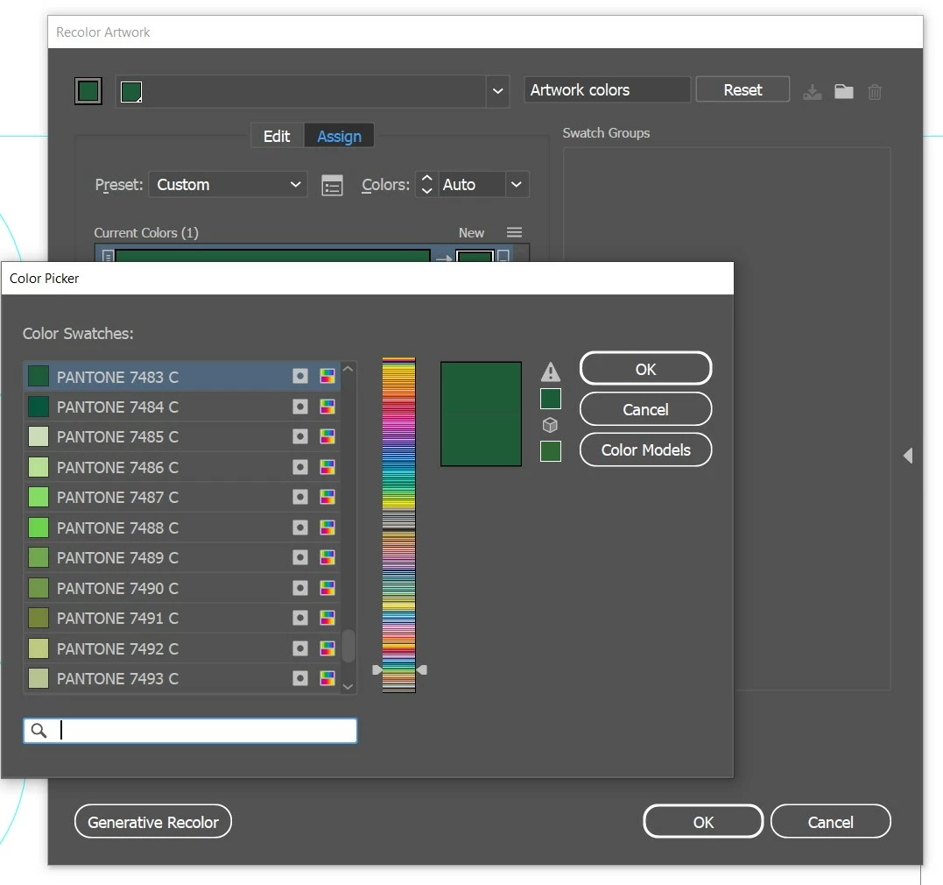Viewport: 943px width, 885px height.
Task: Click the delete color group trash icon
Action: pos(875,91)
